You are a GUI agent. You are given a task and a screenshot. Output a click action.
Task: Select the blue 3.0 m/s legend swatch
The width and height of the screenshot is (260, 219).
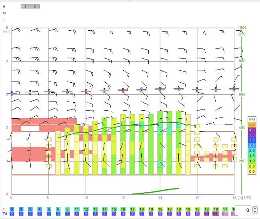(x=252, y=140)
